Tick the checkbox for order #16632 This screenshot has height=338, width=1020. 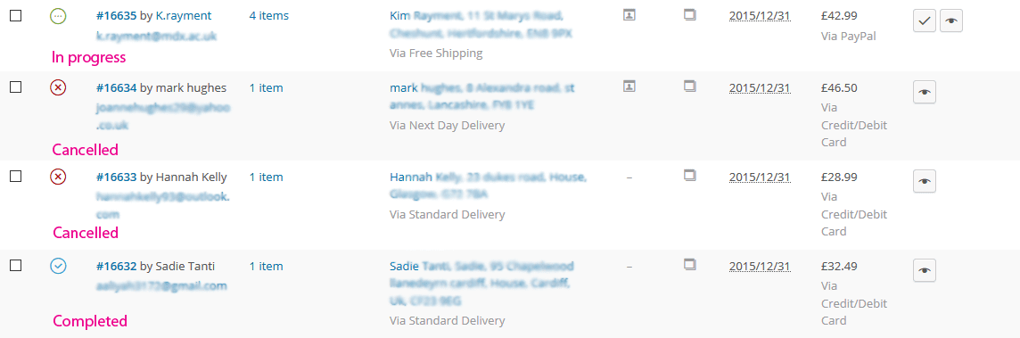16,266
